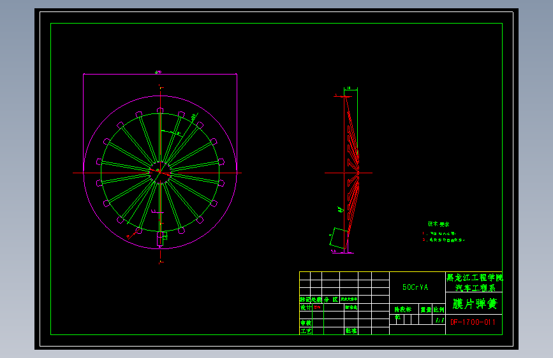Click the diameter dimension above the front view
The width and height of the screenshot is (553, 358).
158,73
